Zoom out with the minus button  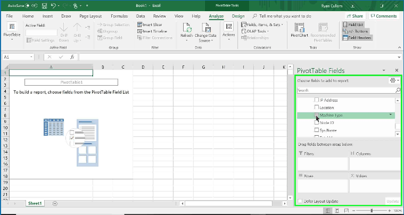tap(355, 211)
